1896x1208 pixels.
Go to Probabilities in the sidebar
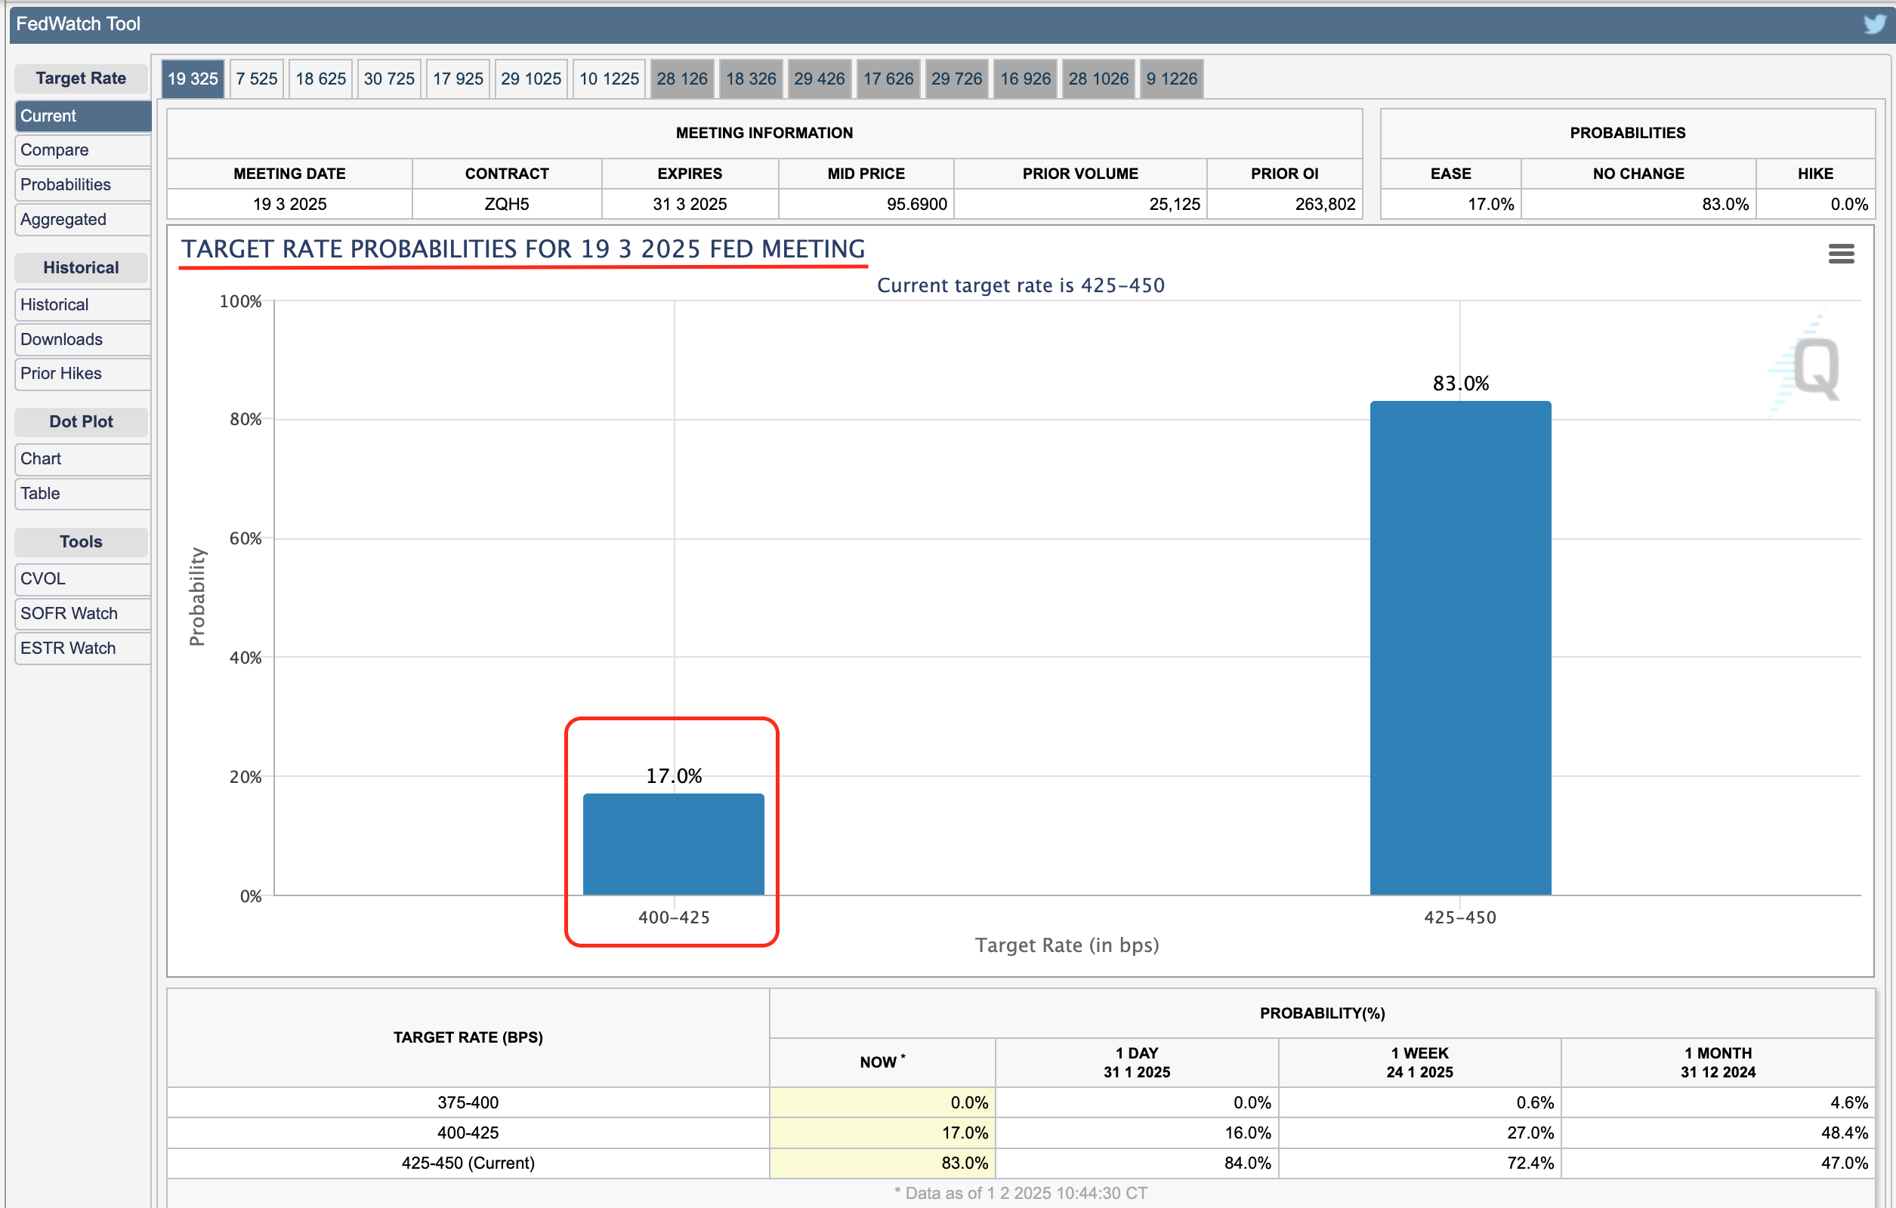point(82,184)
